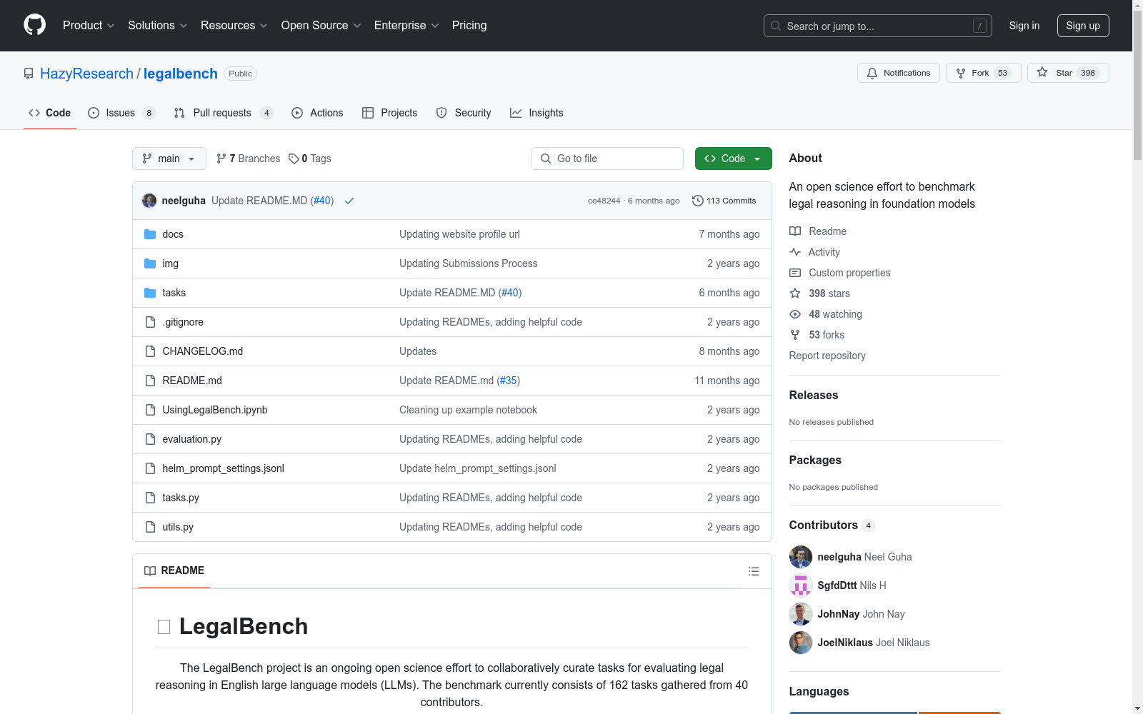Image resolution: width=1143 pixels, height=714 pixels.
Task: Open the legalbench repository link
Action: (x=181, y=74)
